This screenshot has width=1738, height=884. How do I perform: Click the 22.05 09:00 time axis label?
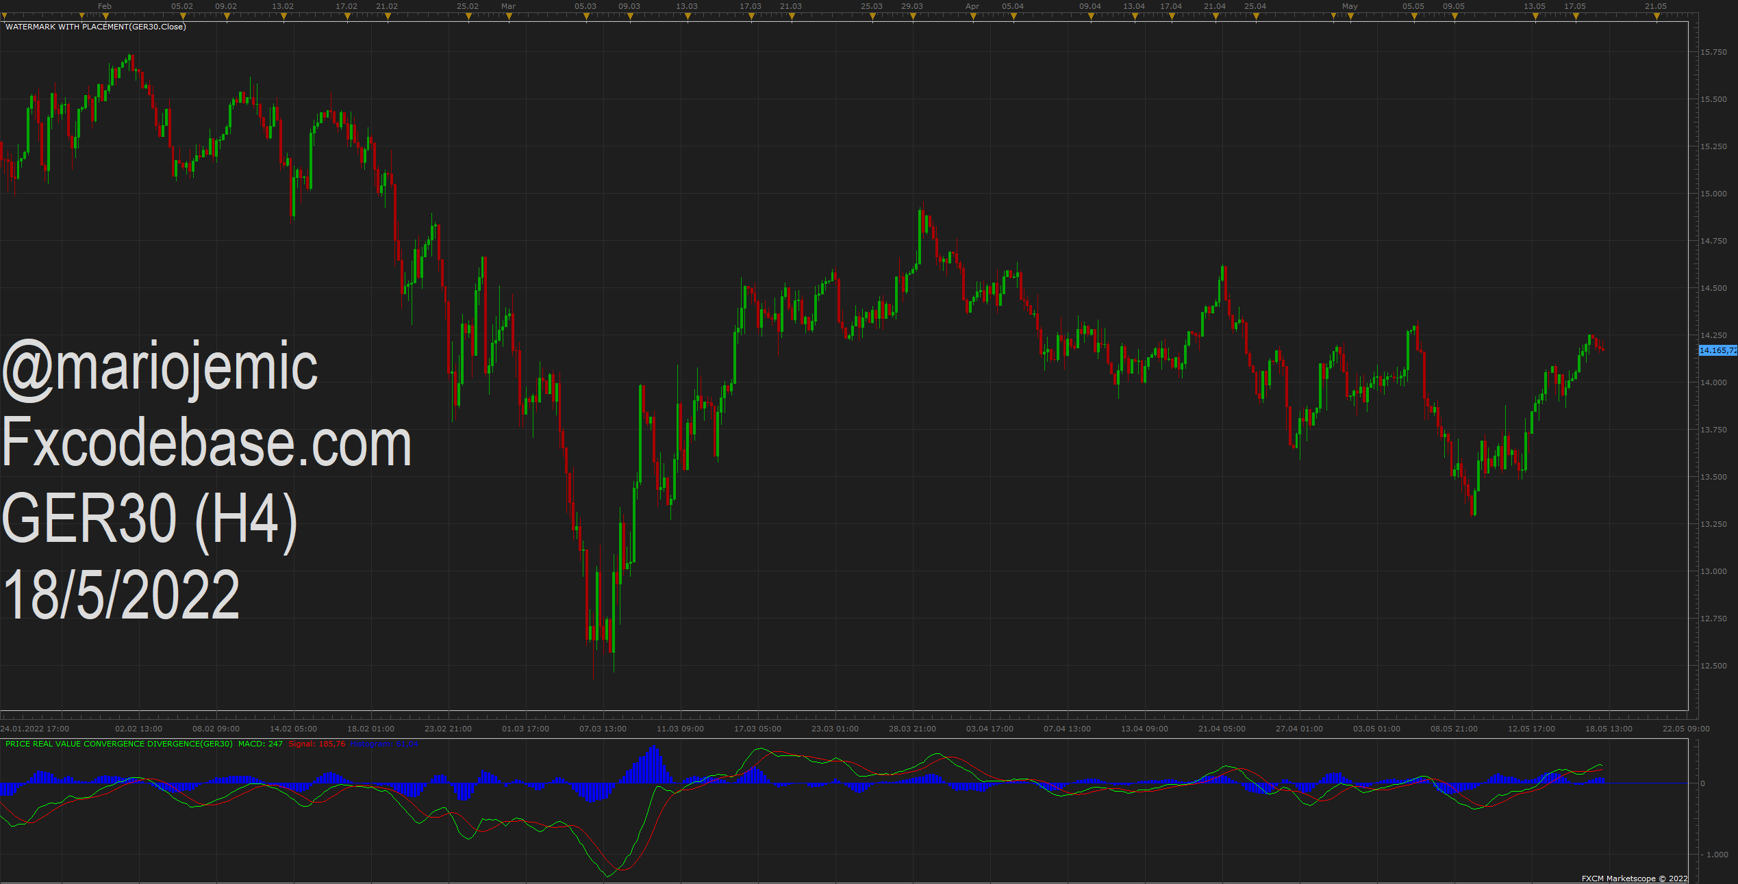coord(1687,729)
